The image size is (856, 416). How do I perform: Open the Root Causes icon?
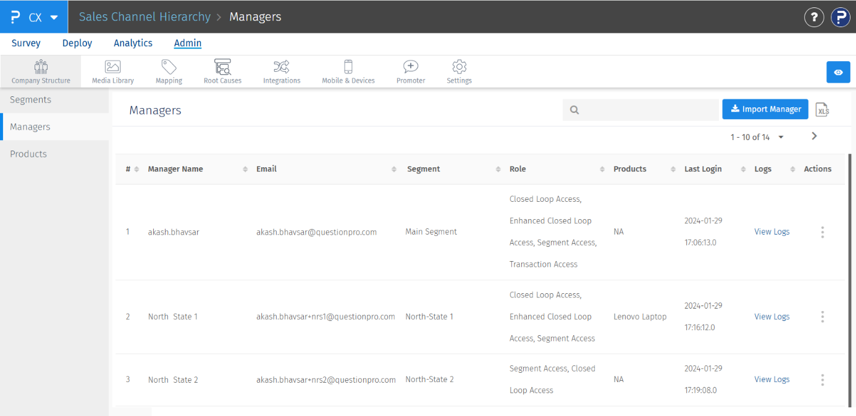(x=222, y=67)
